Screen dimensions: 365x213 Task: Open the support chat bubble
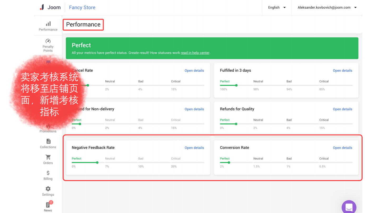pos(349,207)
